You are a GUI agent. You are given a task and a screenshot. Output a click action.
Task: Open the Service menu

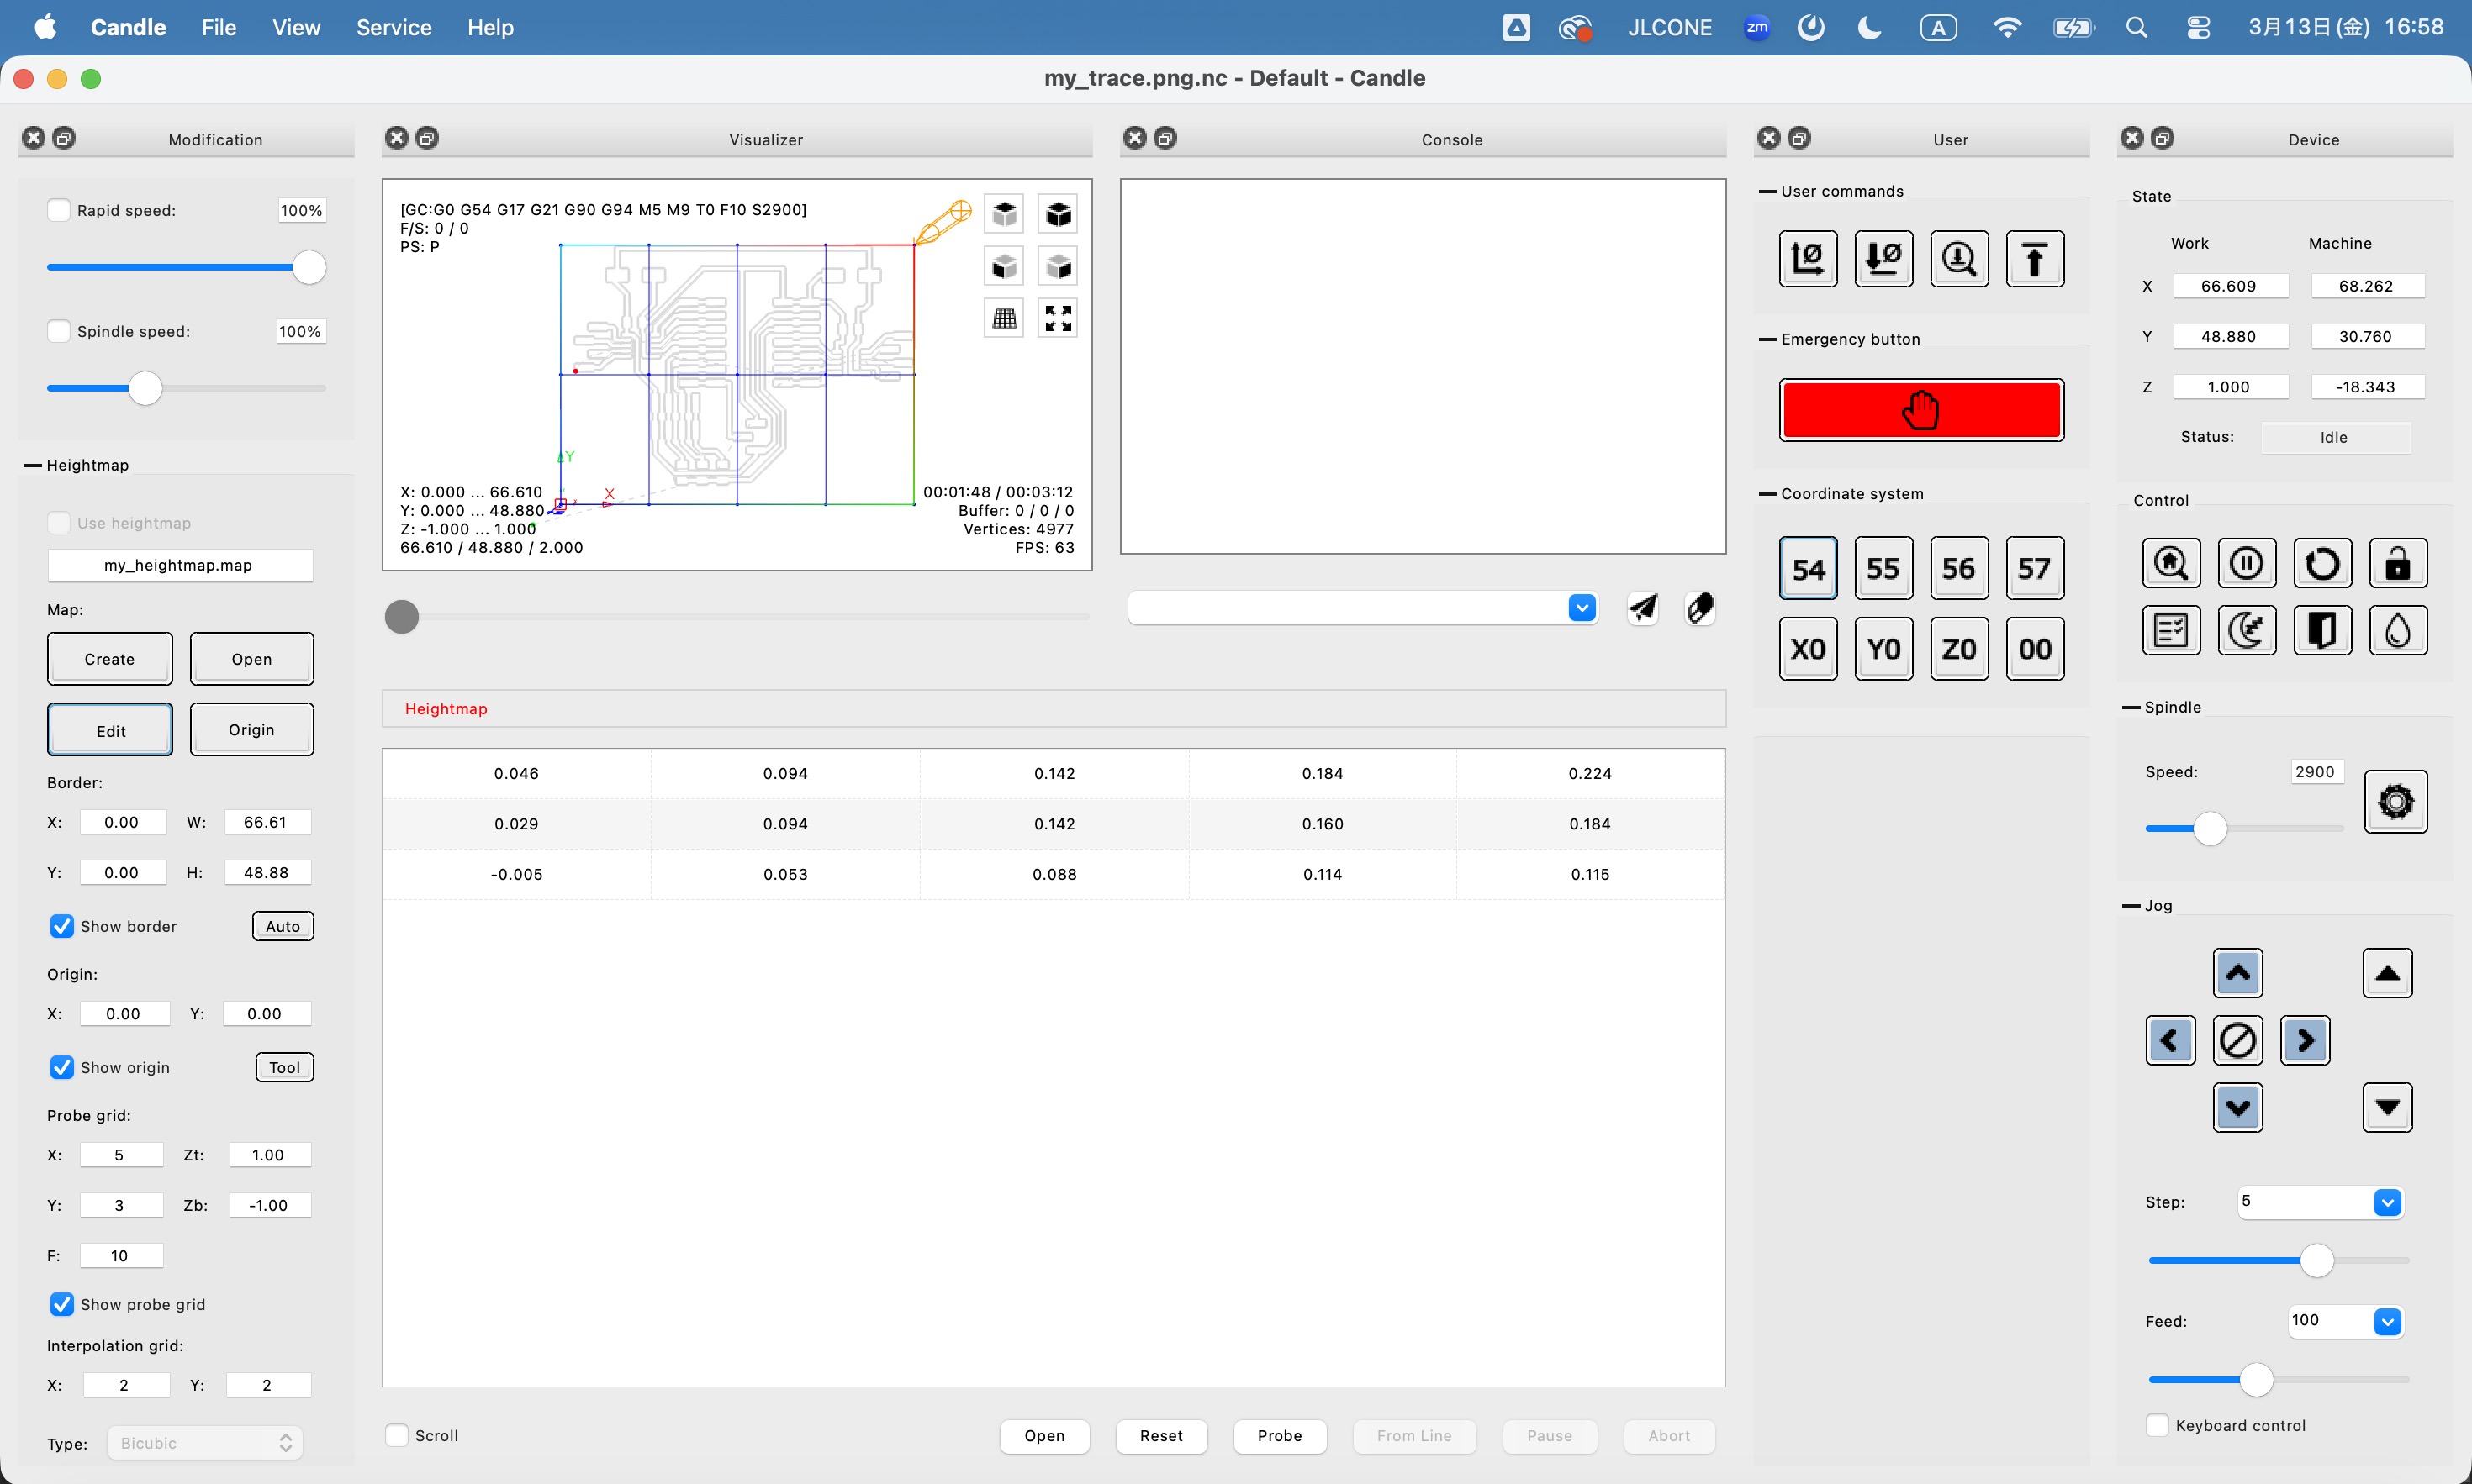(394, 27)
